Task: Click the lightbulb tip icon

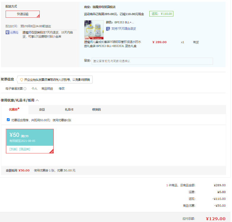Action: click(22, 80)
